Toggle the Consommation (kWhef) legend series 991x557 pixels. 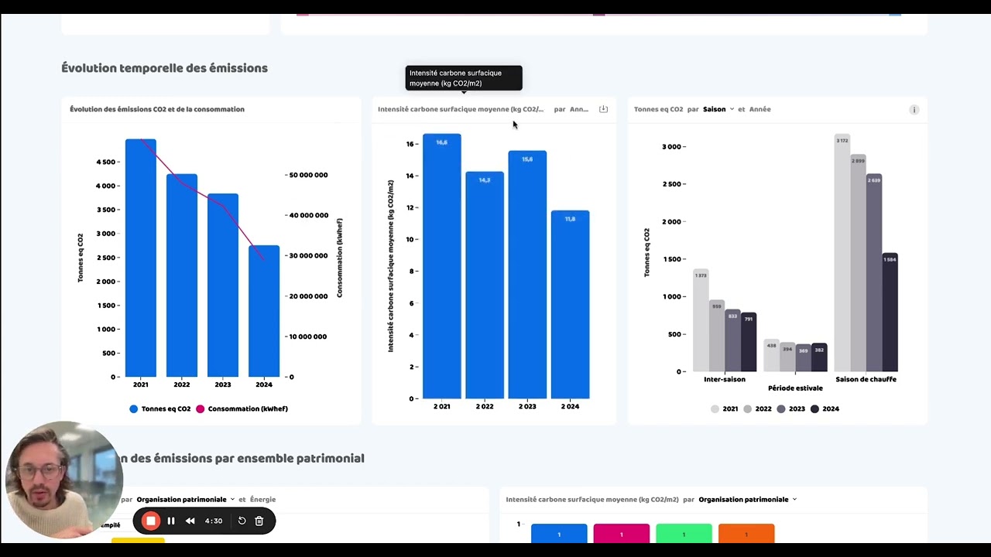(247, 408)
